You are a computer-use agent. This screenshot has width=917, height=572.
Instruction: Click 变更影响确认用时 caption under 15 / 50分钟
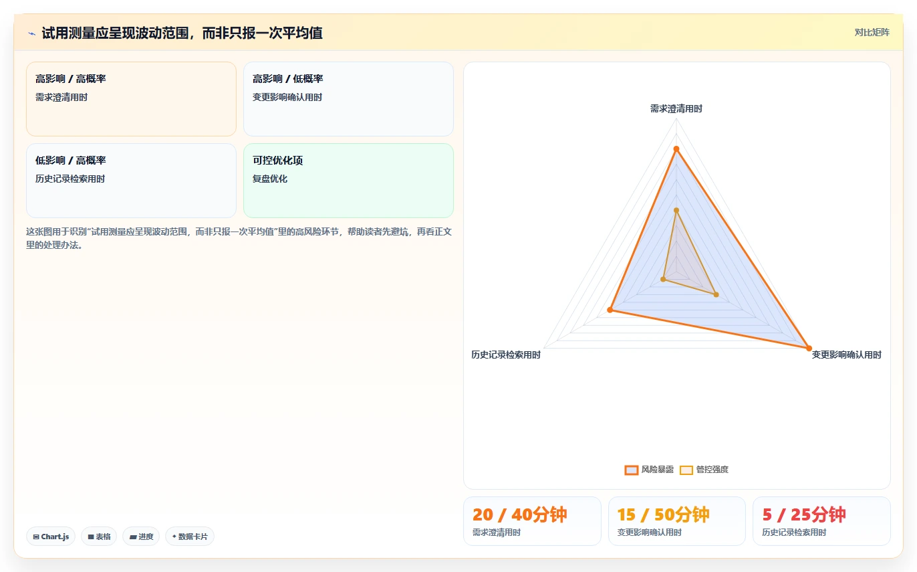(x=650, y=533)
